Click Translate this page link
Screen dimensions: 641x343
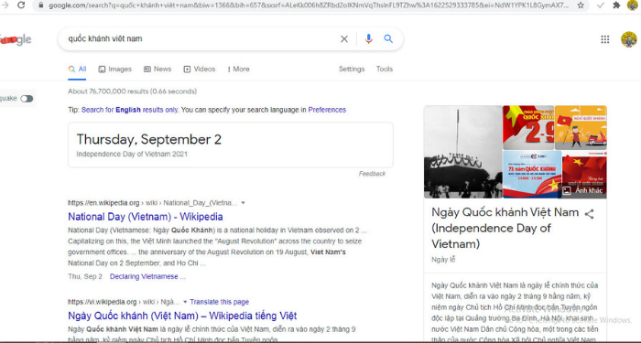(x=219, y=302)
